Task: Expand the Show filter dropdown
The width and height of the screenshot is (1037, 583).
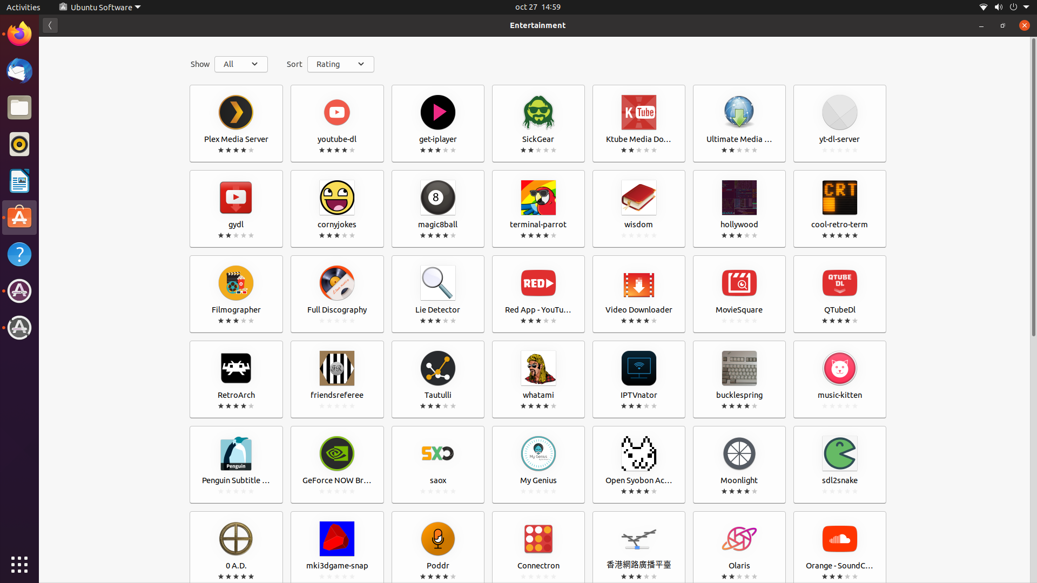Action: point(241,64)
